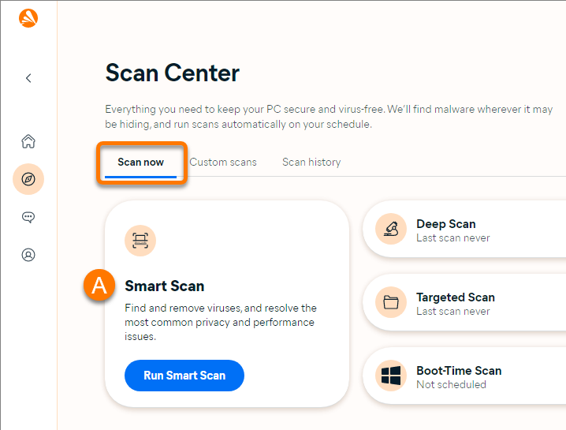The width and height of the screenshot is (566, 430).
Task: Open the account profile icon
Action: click(x=28, y=255)
